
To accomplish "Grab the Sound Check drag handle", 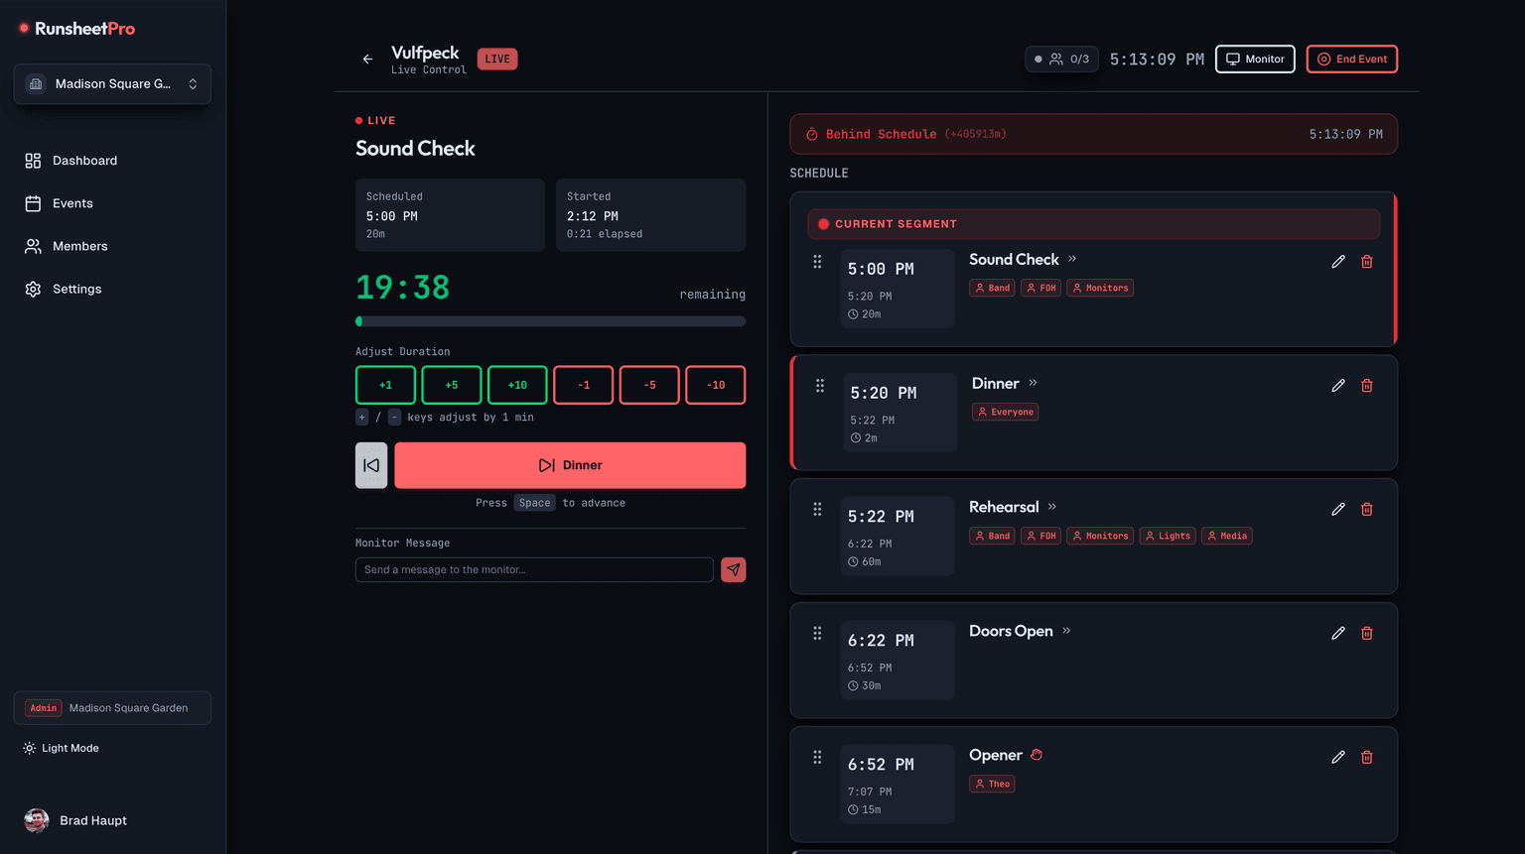I will pyautogui.click(x=817, y=262).
